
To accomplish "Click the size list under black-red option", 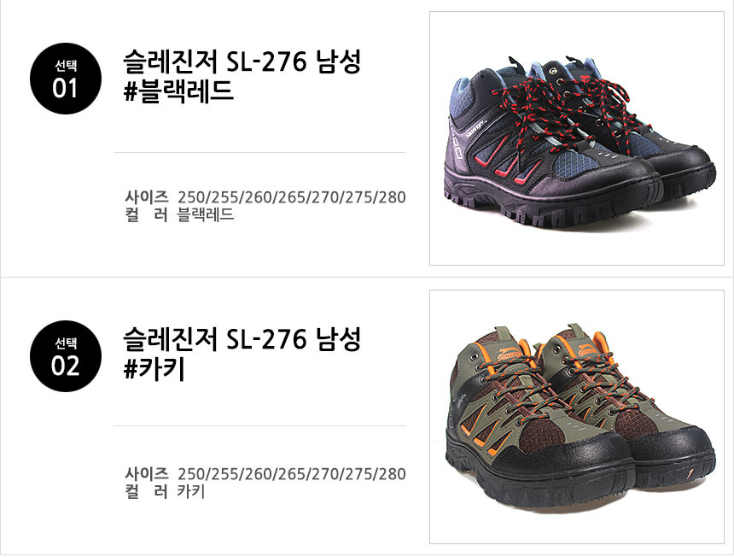I will point(292,197).
